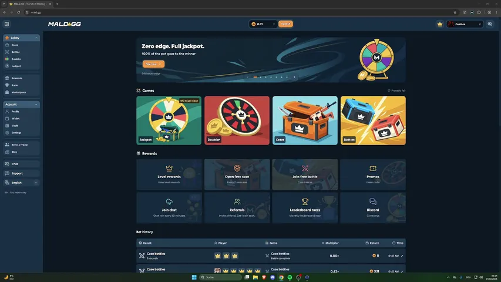Open the Jackpot game card

click(x=169, y=120)
